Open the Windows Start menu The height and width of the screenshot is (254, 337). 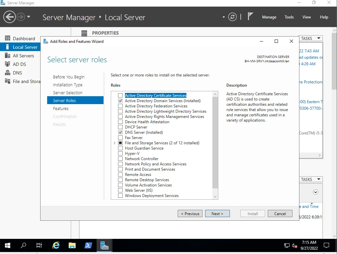click(x=8, y=245)
